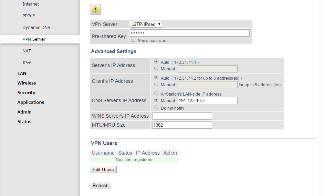Viewport: 324px width, 196px height.
Task: Tick the Show password checkbox
Action: (133, 40)
